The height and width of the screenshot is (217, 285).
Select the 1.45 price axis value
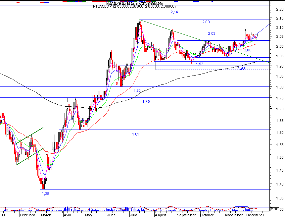[280, 170]
